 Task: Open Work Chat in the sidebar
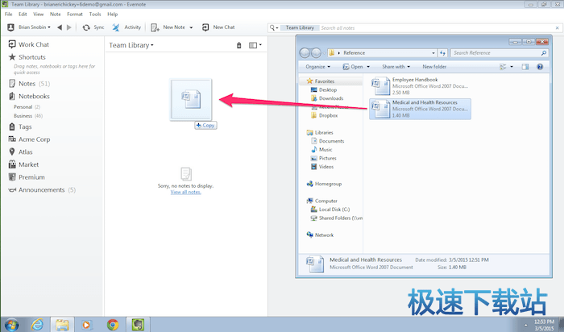tap(29, 44)
